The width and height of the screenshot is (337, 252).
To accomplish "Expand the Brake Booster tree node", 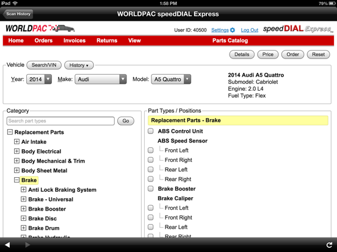I will coord(24,209).
